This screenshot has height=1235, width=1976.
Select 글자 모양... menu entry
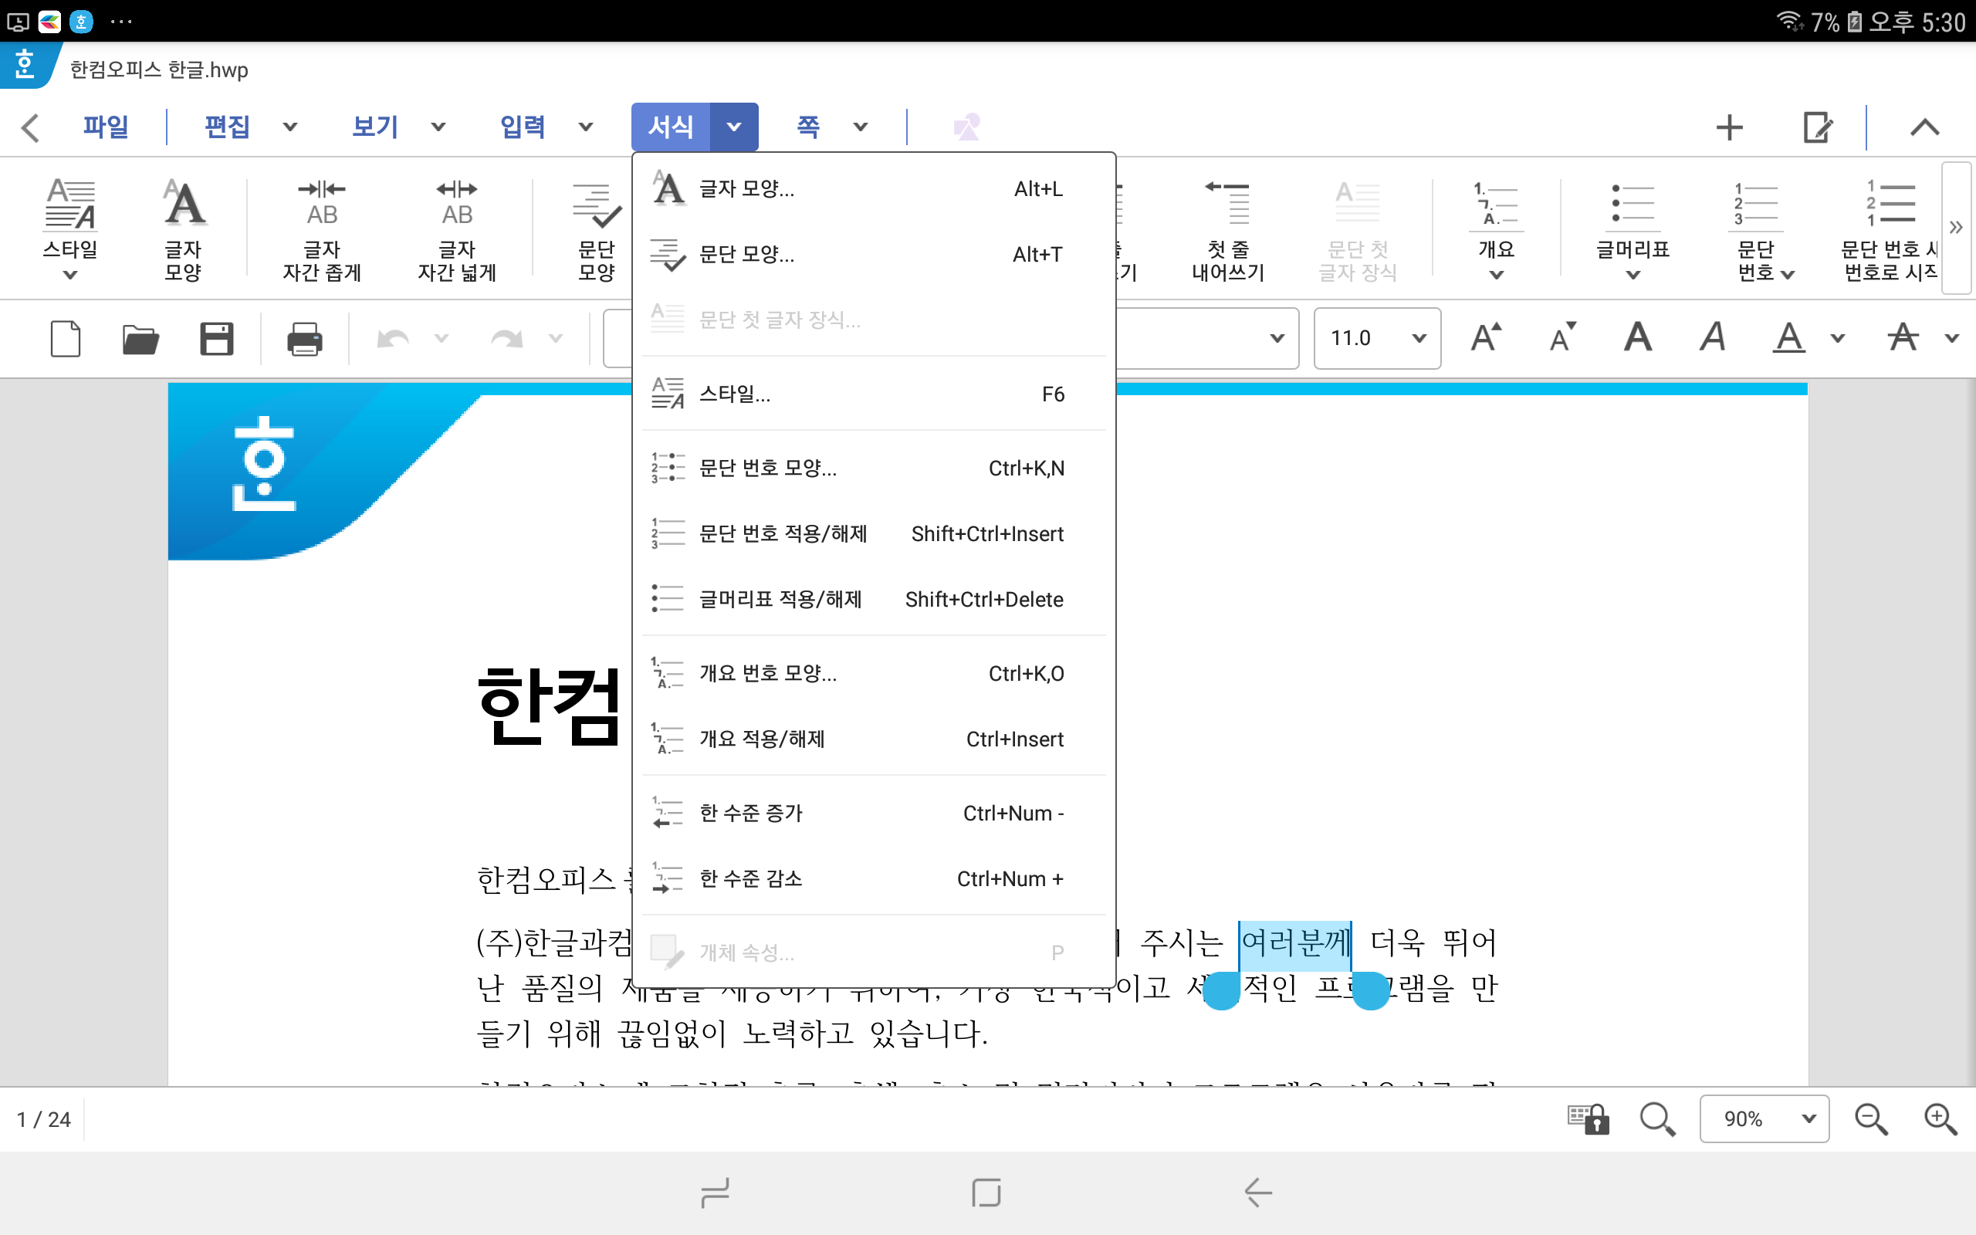coord(874,188)
